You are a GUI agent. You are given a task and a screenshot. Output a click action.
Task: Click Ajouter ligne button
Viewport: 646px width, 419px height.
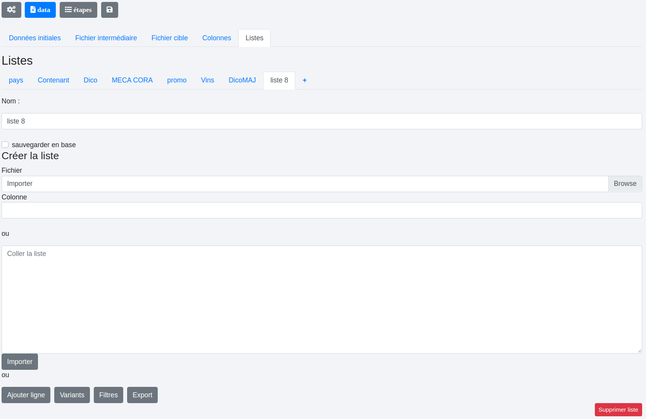point(26,395)
